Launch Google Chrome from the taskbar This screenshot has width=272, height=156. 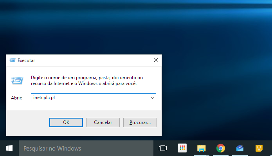pos(221,148)
